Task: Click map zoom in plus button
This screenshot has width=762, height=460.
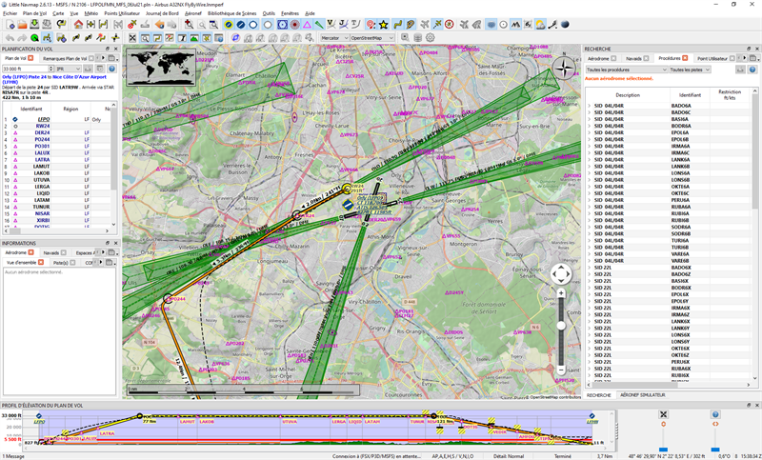Action: [561, 293]
